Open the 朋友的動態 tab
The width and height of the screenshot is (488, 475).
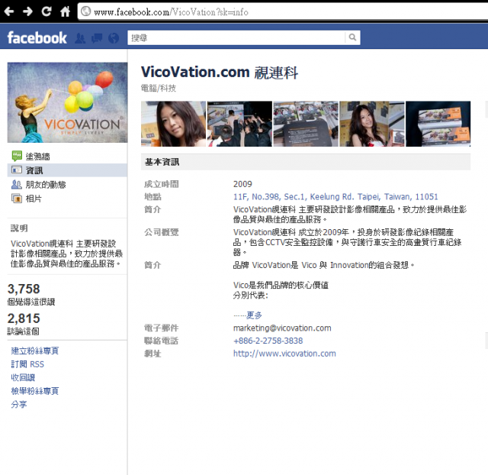[x=67, y=185]
